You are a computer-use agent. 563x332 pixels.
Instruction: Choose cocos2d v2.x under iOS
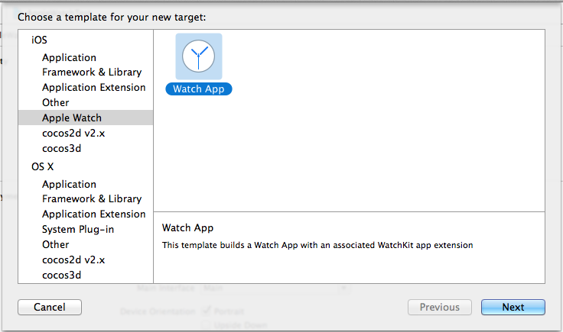[x=73, y=133]
